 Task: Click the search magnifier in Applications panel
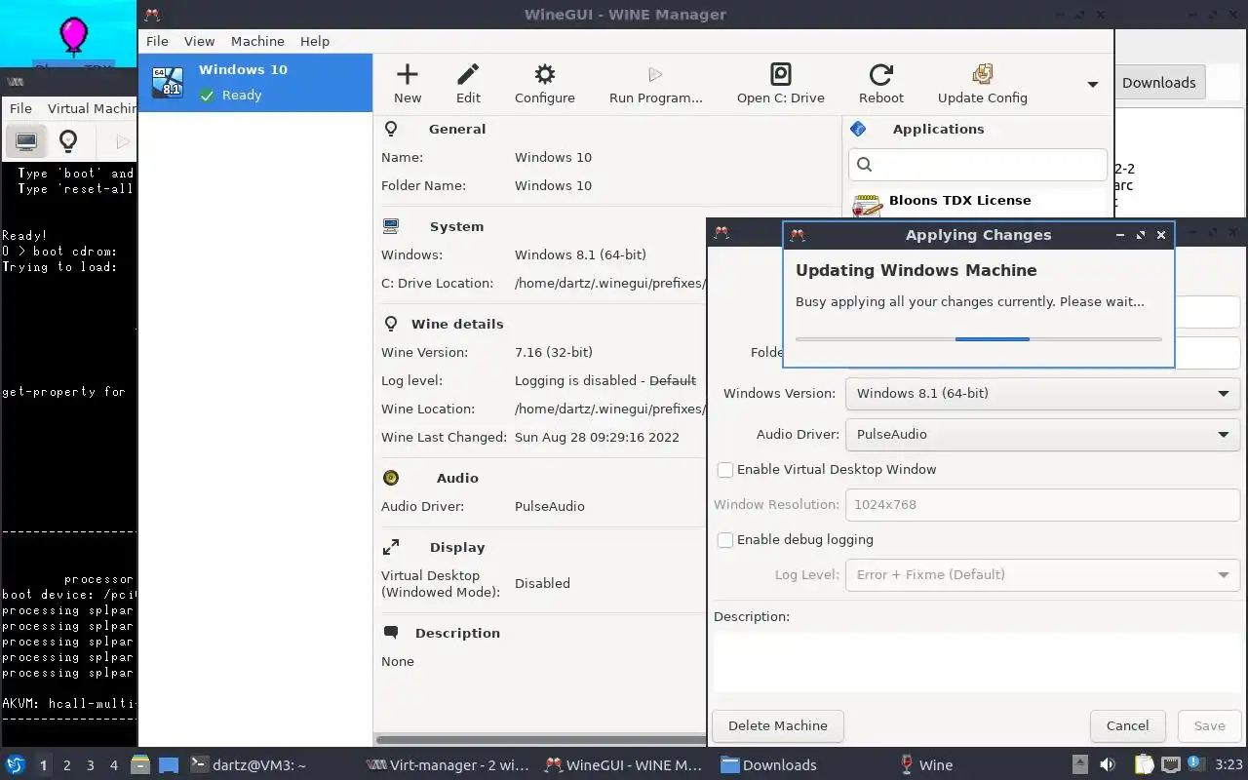864,165
